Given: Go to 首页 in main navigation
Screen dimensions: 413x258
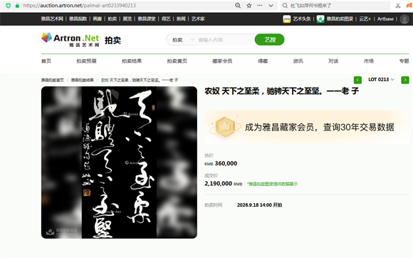Looking at the screenshot, I should 46,61.
